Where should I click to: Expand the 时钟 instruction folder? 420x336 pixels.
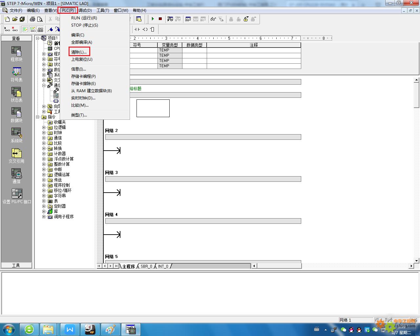[44, 133]
